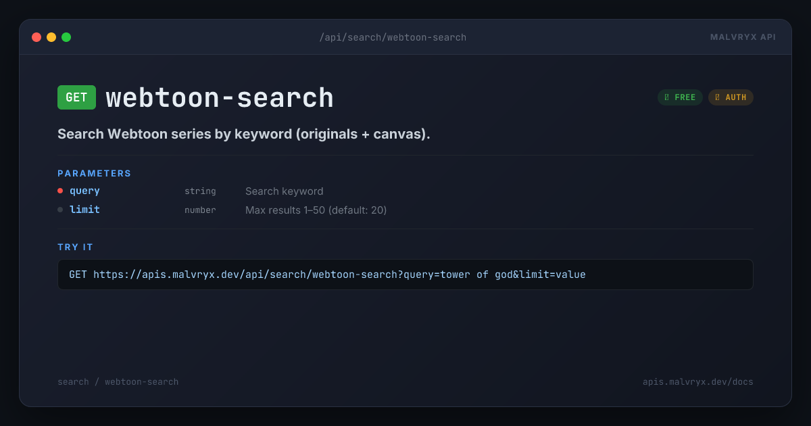Click the webtoon-search endpoint title

(220, 98)
